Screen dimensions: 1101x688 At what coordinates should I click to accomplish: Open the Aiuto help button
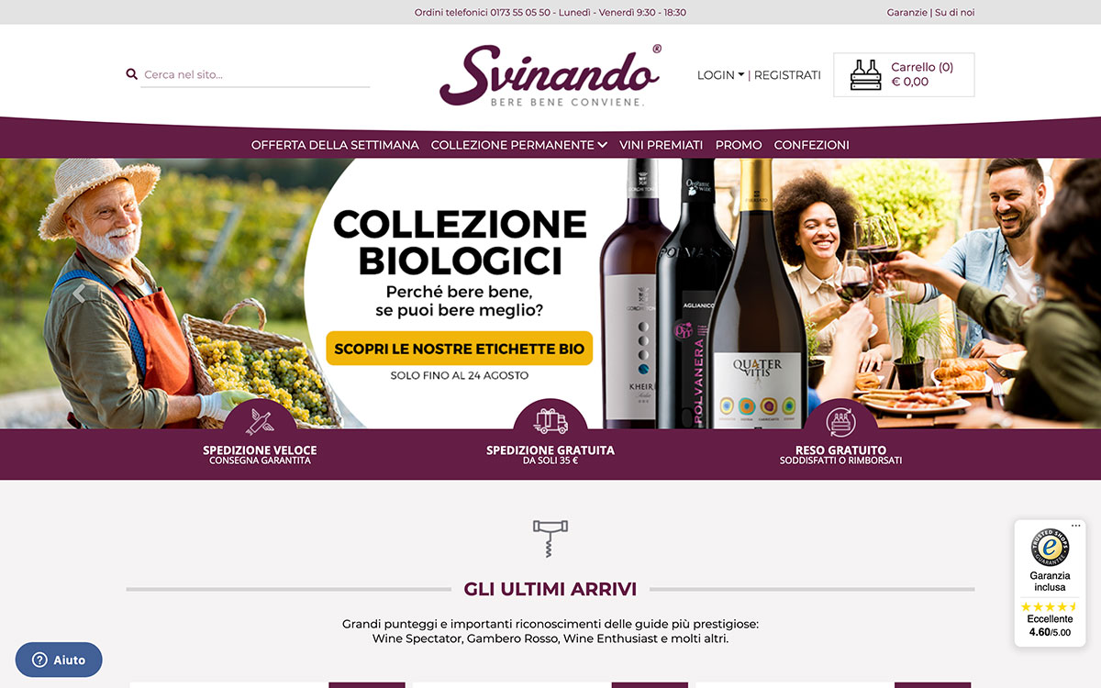pyautogui.click(x=59, y=660)
